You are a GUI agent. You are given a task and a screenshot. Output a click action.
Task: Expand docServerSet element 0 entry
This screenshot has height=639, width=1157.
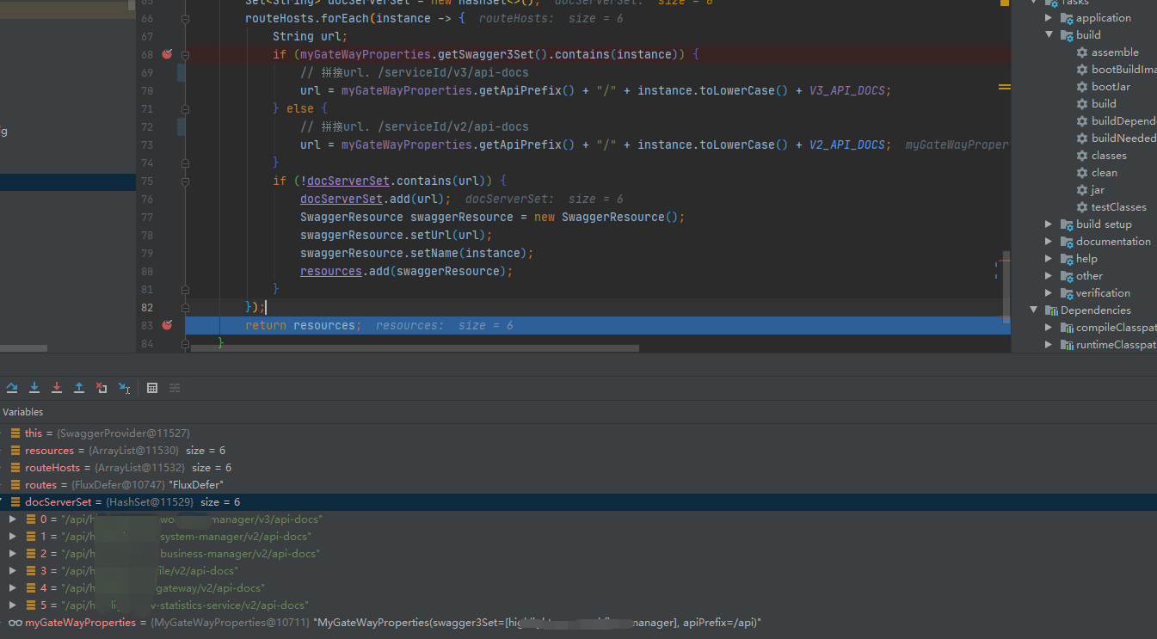click(x=12, y=519)
